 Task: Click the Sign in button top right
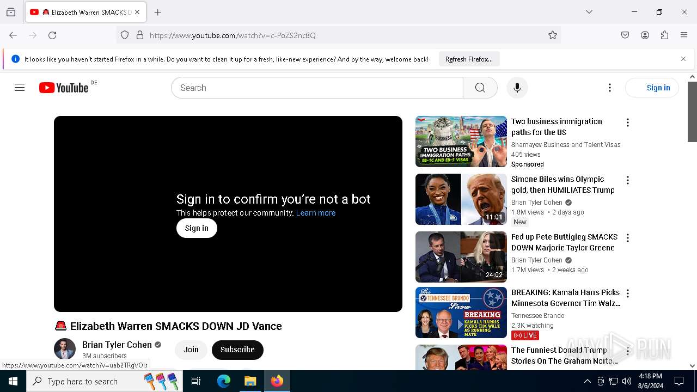pyautogui.click(x=652, y=88)
